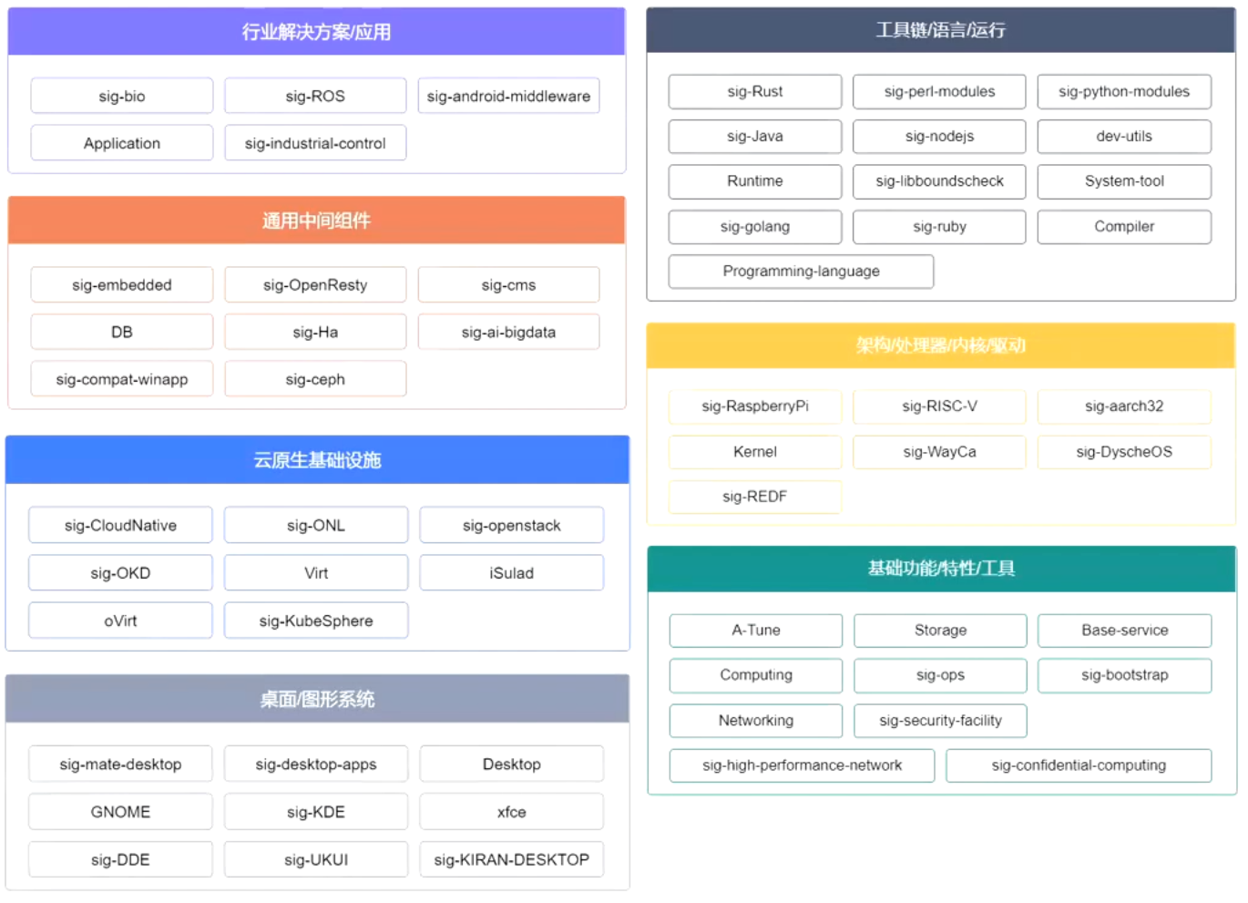The image size is (1248, 903).
Task: Select the sig-ROS box
Action: [x=315, y=96]
